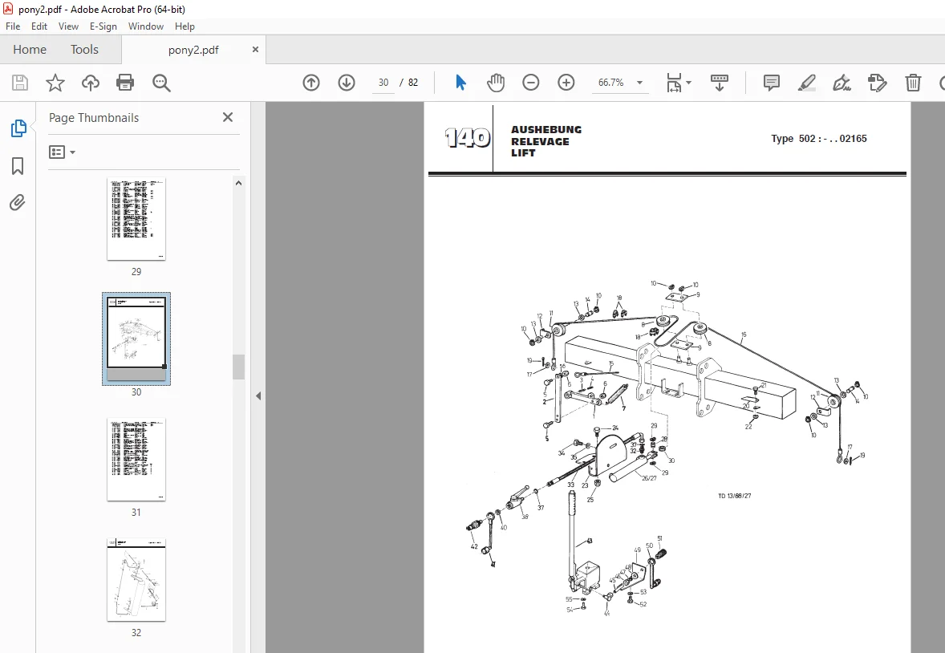The width and height of the screenshot is (945, 653).
Task: Click the Edit/Fill form tool icon
Action: [877, 83]
